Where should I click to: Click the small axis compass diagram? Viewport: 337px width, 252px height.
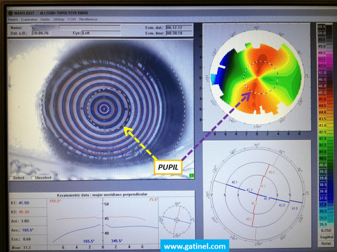pyautogui.click(x=176, y=220)
